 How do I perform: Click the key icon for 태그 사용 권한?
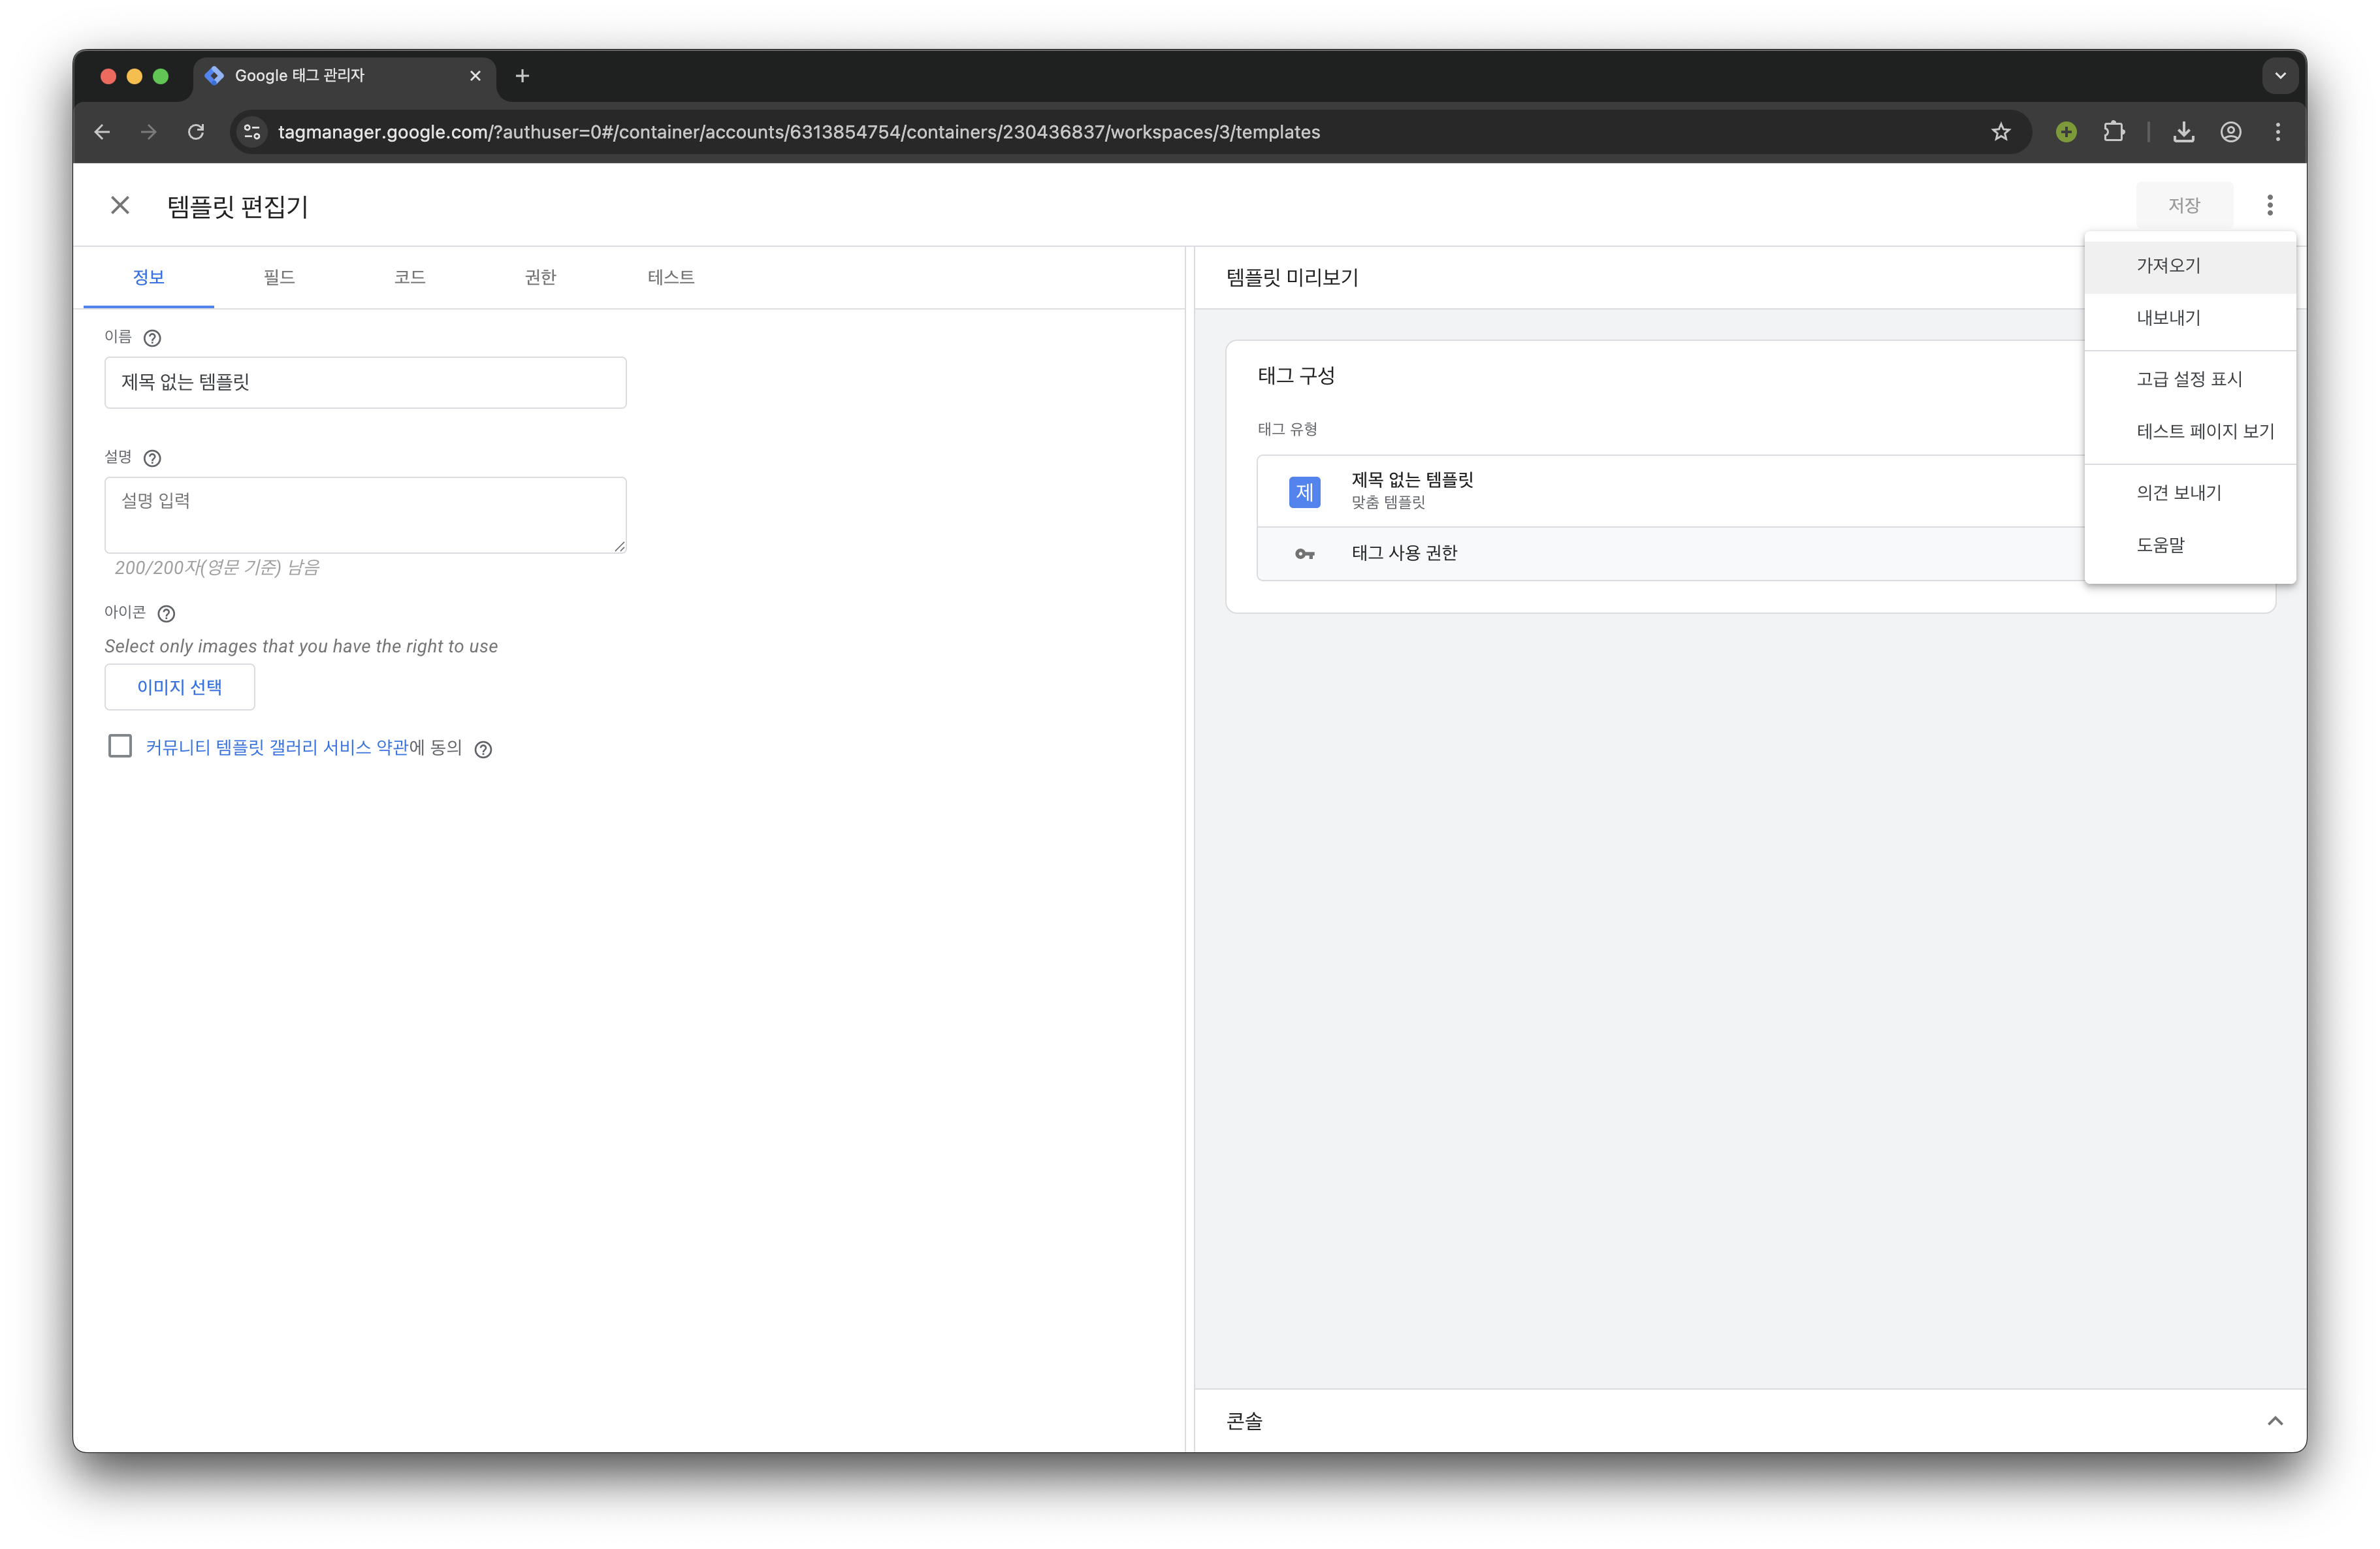point(1304,554)
